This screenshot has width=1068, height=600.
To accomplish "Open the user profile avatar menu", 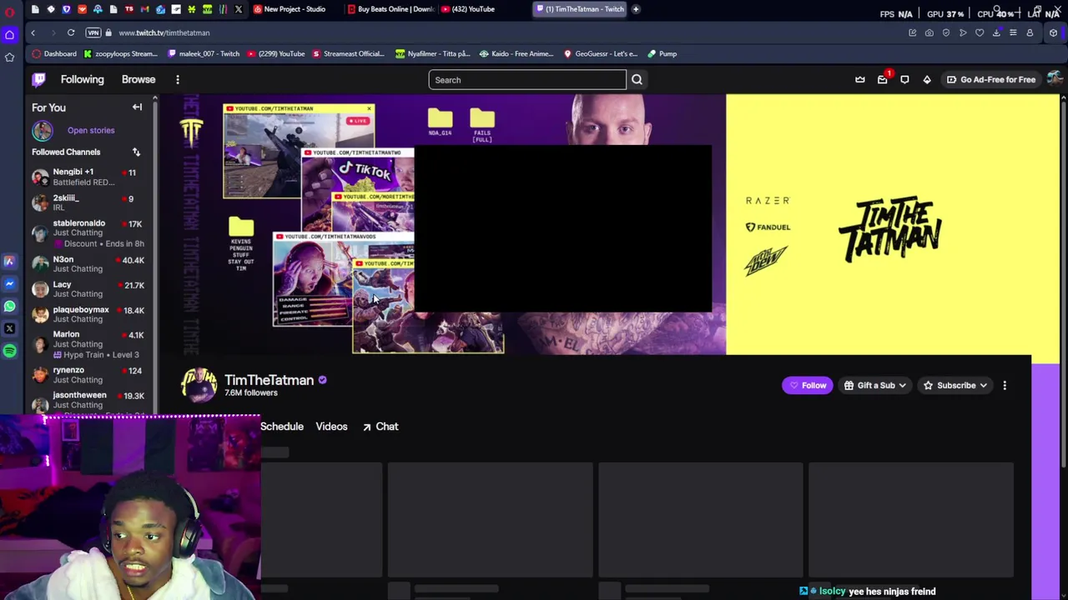I will pos(1055,79).
